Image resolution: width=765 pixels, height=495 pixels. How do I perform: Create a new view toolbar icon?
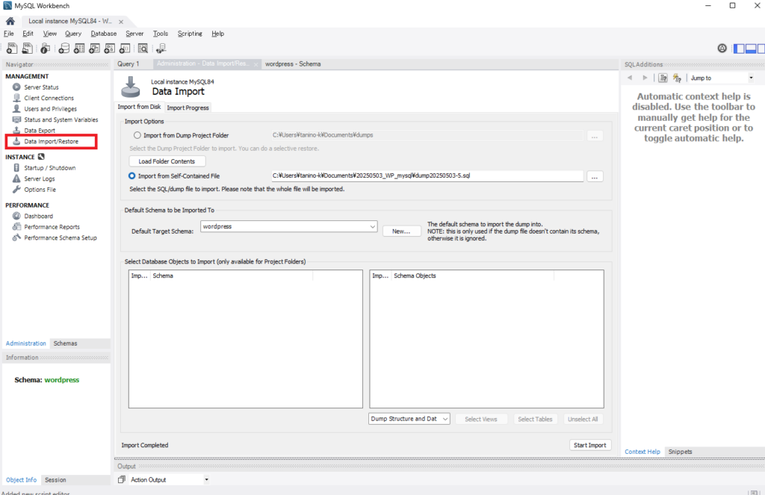pyautogui.click(x=94, y=49)
